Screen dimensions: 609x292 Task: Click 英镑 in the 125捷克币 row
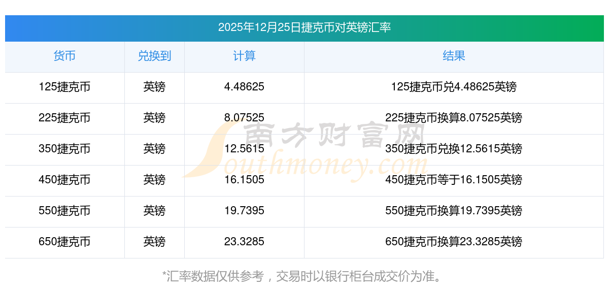point(154,87)
